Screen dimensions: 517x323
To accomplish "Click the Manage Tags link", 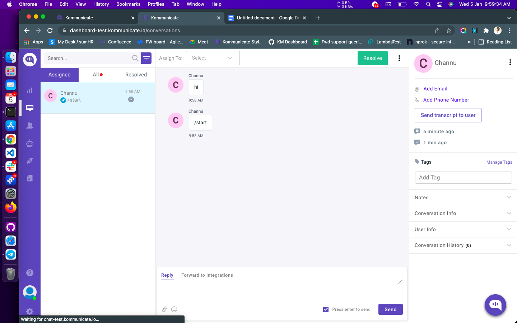I will pyautogui.click(x=499, y=162).
